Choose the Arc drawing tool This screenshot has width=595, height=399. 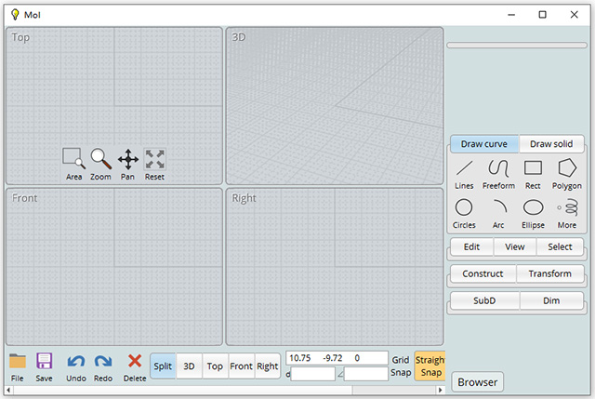(498, 211)
